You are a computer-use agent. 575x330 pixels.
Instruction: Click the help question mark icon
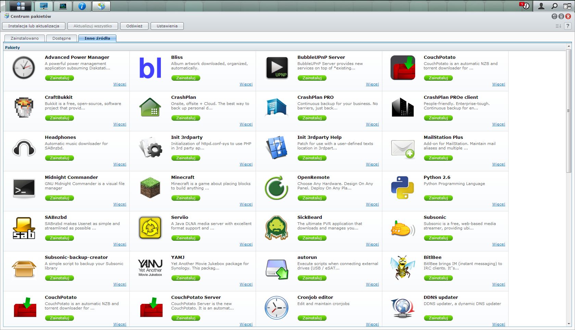coord(568,26)
